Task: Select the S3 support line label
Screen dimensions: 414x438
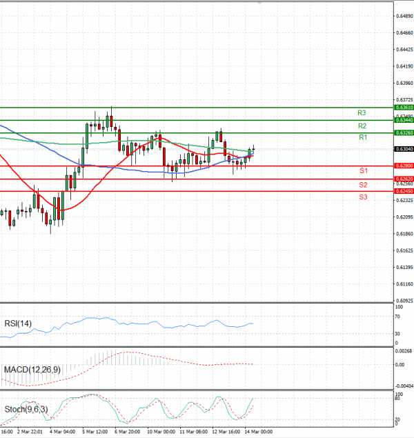Action: pyautogui.click(x=362, y=197)
